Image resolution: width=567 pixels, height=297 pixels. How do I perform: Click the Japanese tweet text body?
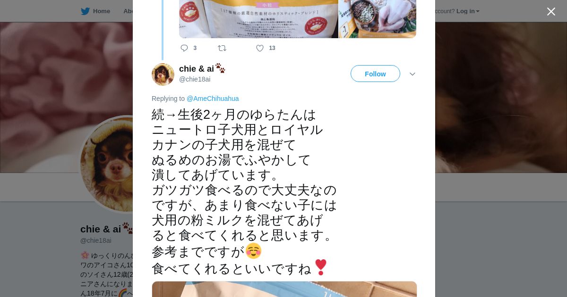pyautogui.click(x=244, y=191)
